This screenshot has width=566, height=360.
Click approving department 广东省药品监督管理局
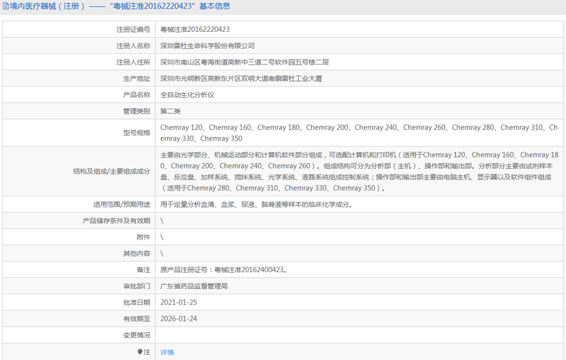(x=194, y=286)
